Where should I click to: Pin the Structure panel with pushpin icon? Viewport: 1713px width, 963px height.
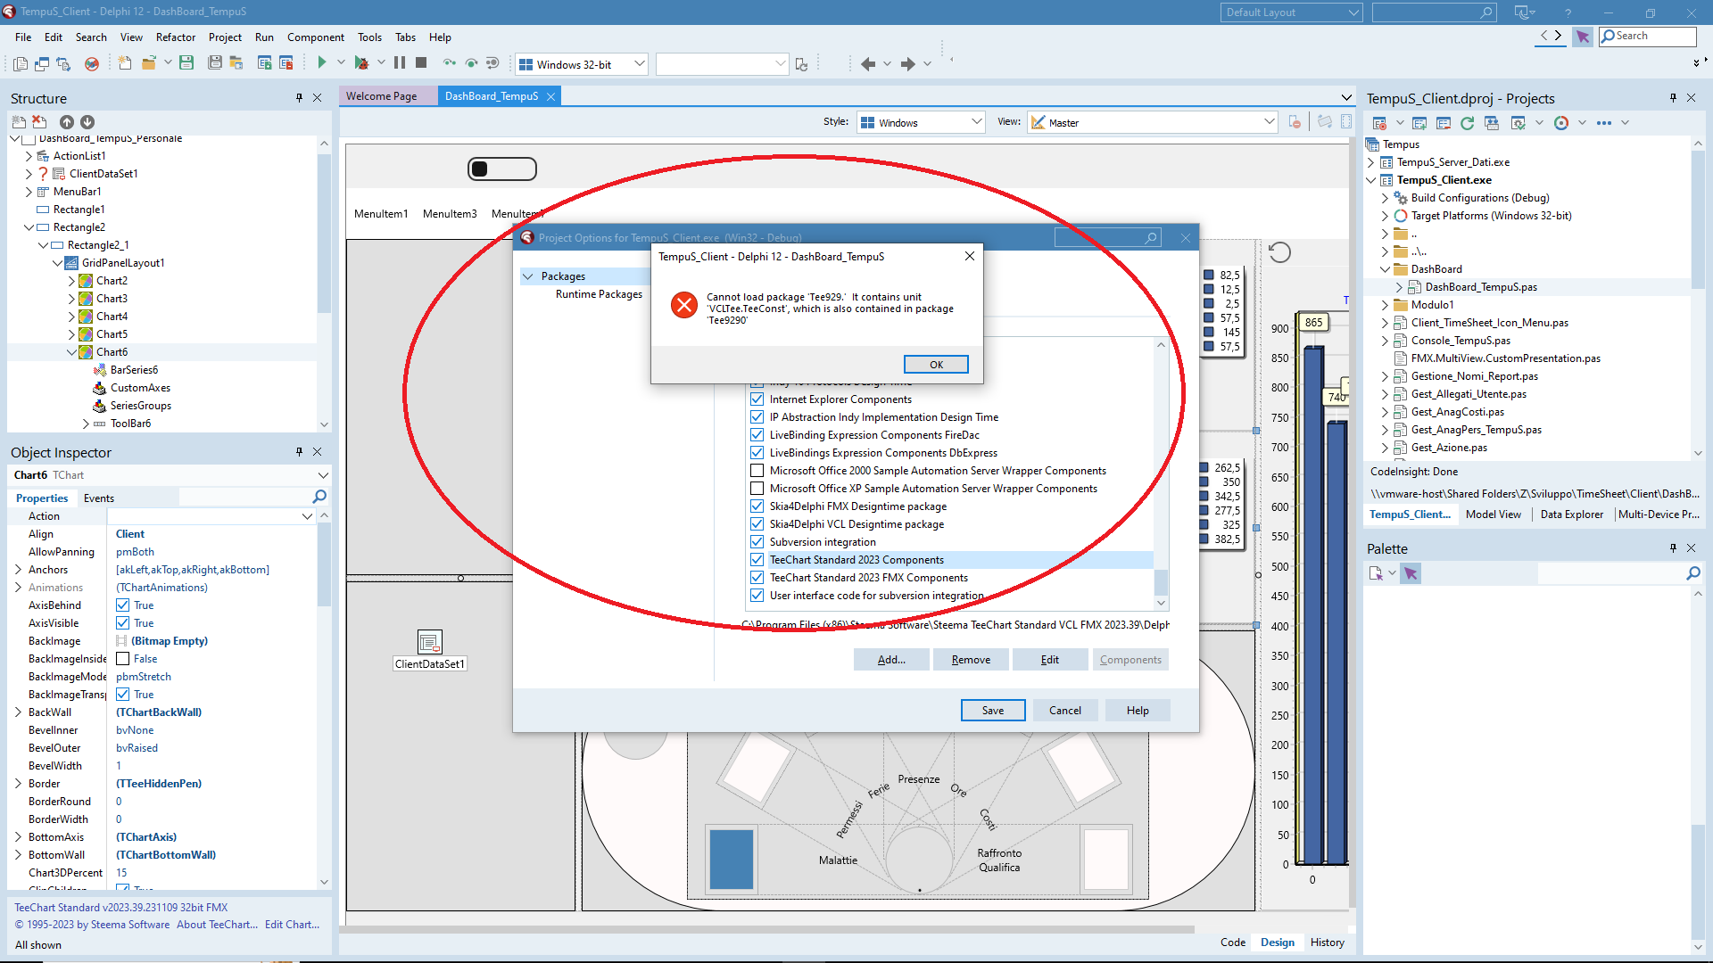coord(300,98)
